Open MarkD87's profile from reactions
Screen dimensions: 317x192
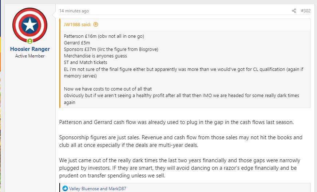point(117,189)
